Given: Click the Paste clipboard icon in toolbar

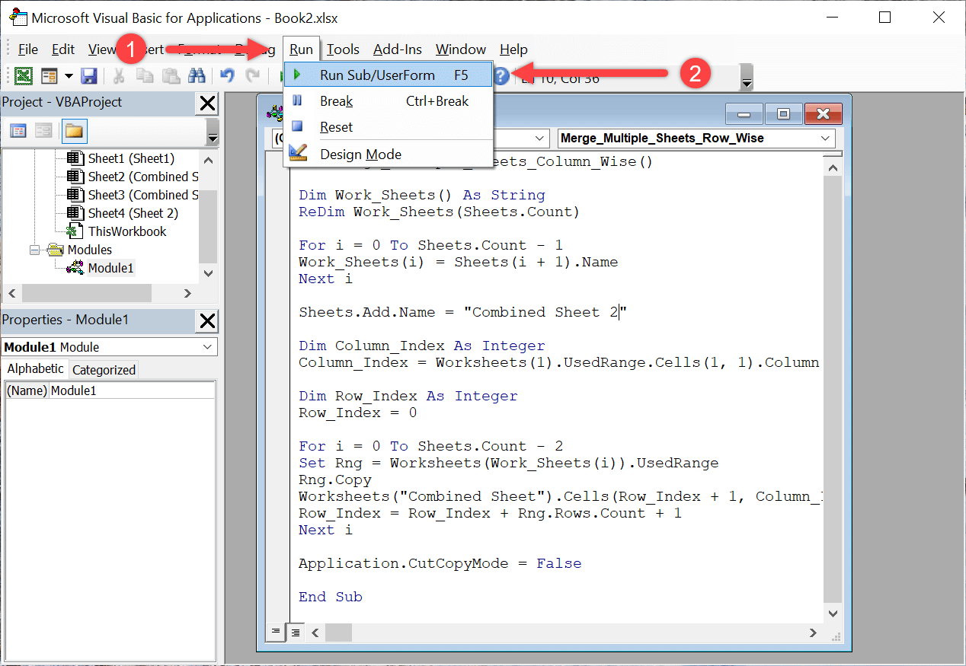Looking at the screenshot, I should click(x=171, y=75).
